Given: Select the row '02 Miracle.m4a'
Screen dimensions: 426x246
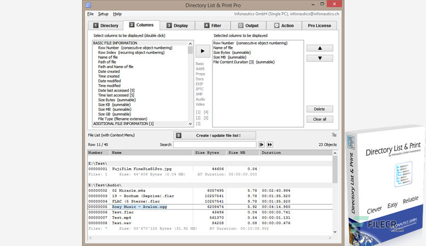Looking at the screenshot, I should point(210,191).
